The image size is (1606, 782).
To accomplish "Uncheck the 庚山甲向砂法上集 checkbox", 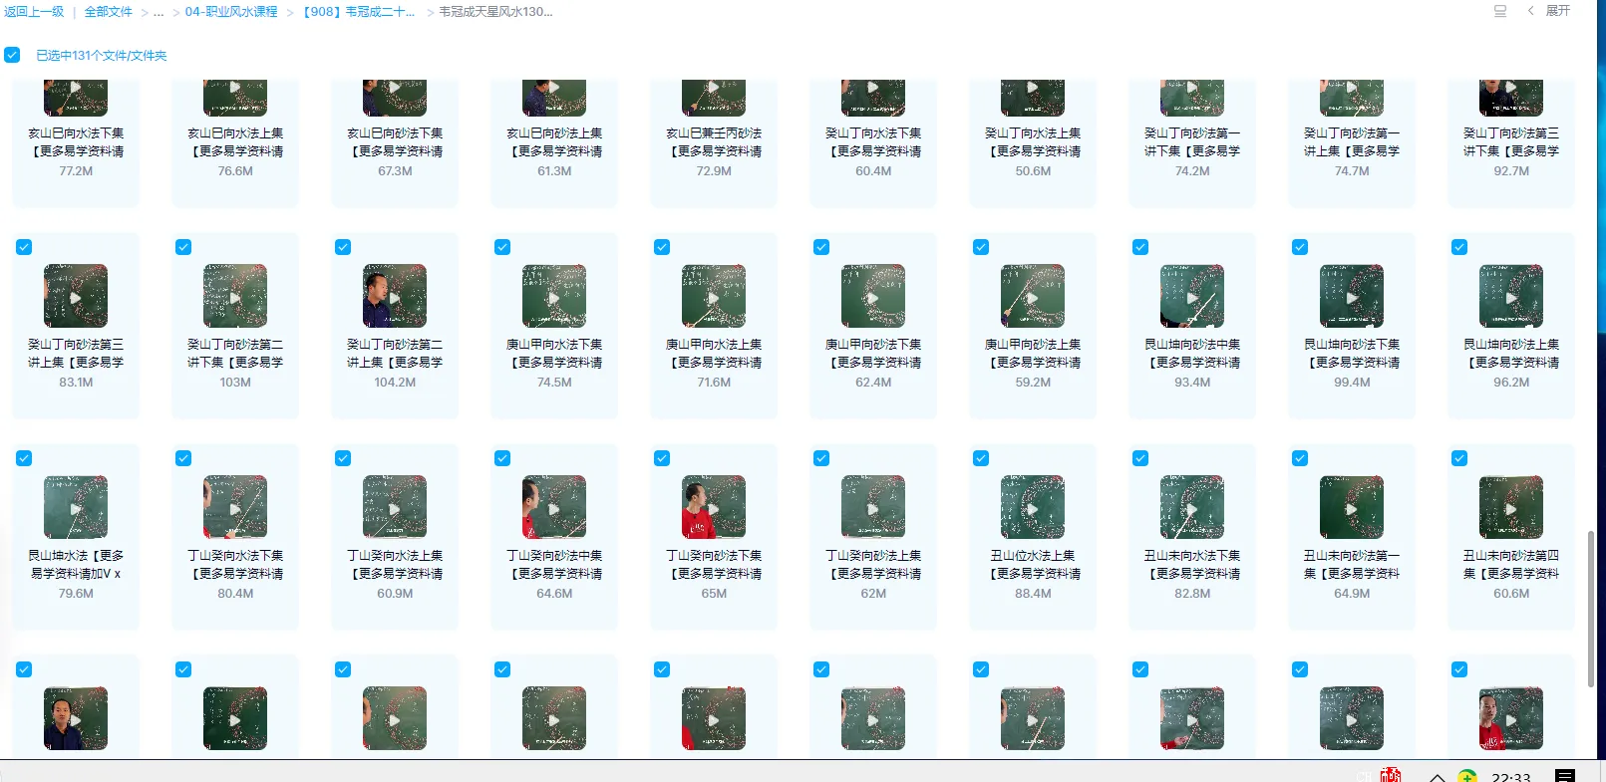I will pyautogui.click(x=981, y=247).
